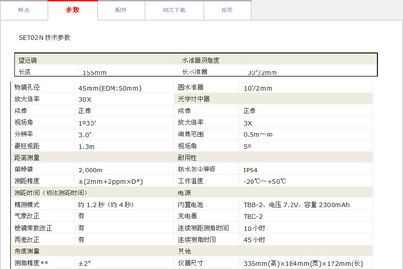Image resolution: width=403 pixels, height=269 pixels.
Task: Open the 特点 tab
Action: 24,10
